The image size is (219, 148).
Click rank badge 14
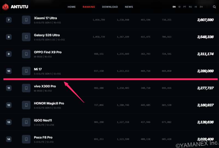tap(9, 139)
